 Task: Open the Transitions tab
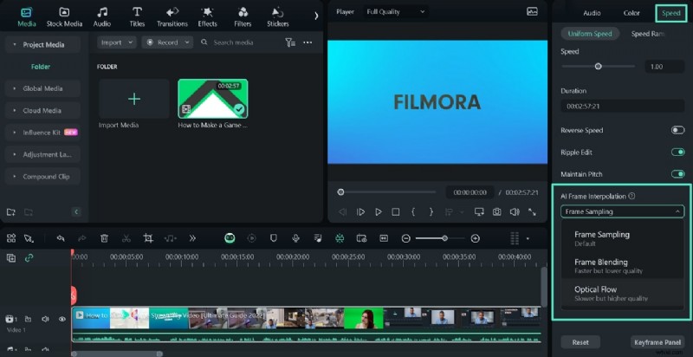tap(172, 16)
